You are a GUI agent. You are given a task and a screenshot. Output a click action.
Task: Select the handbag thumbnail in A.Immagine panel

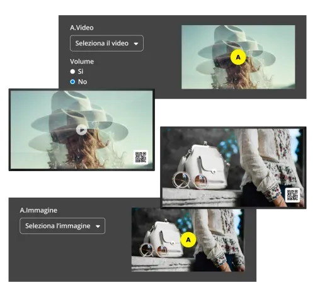[188, 240]
